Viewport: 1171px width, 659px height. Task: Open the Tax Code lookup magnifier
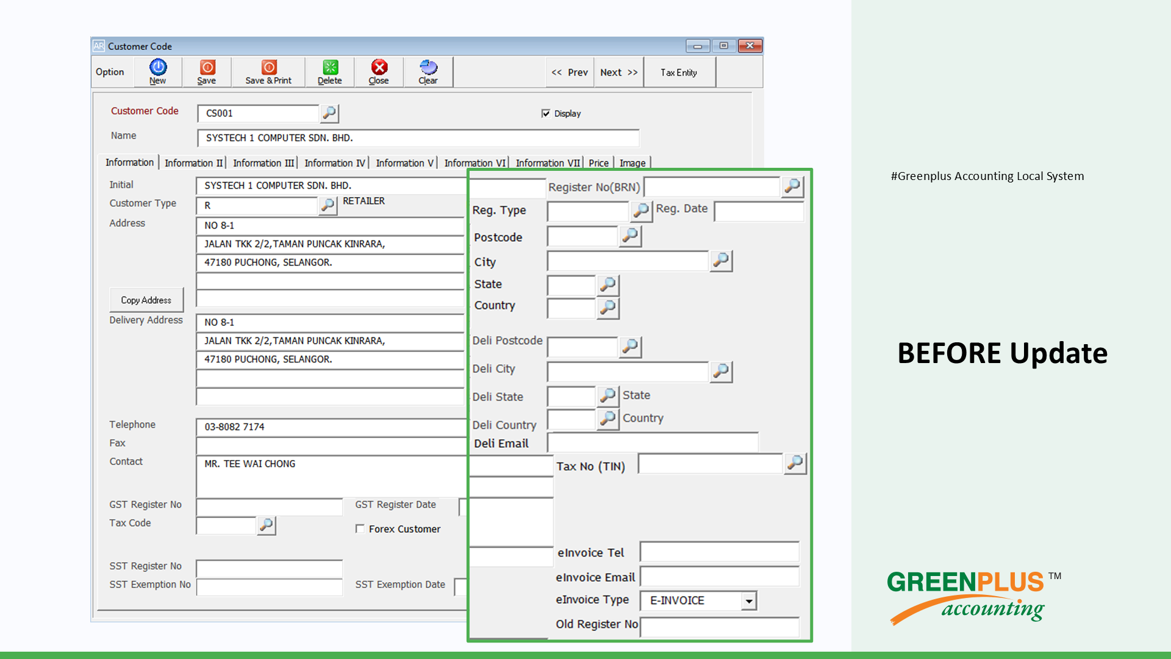pos(267,525)
